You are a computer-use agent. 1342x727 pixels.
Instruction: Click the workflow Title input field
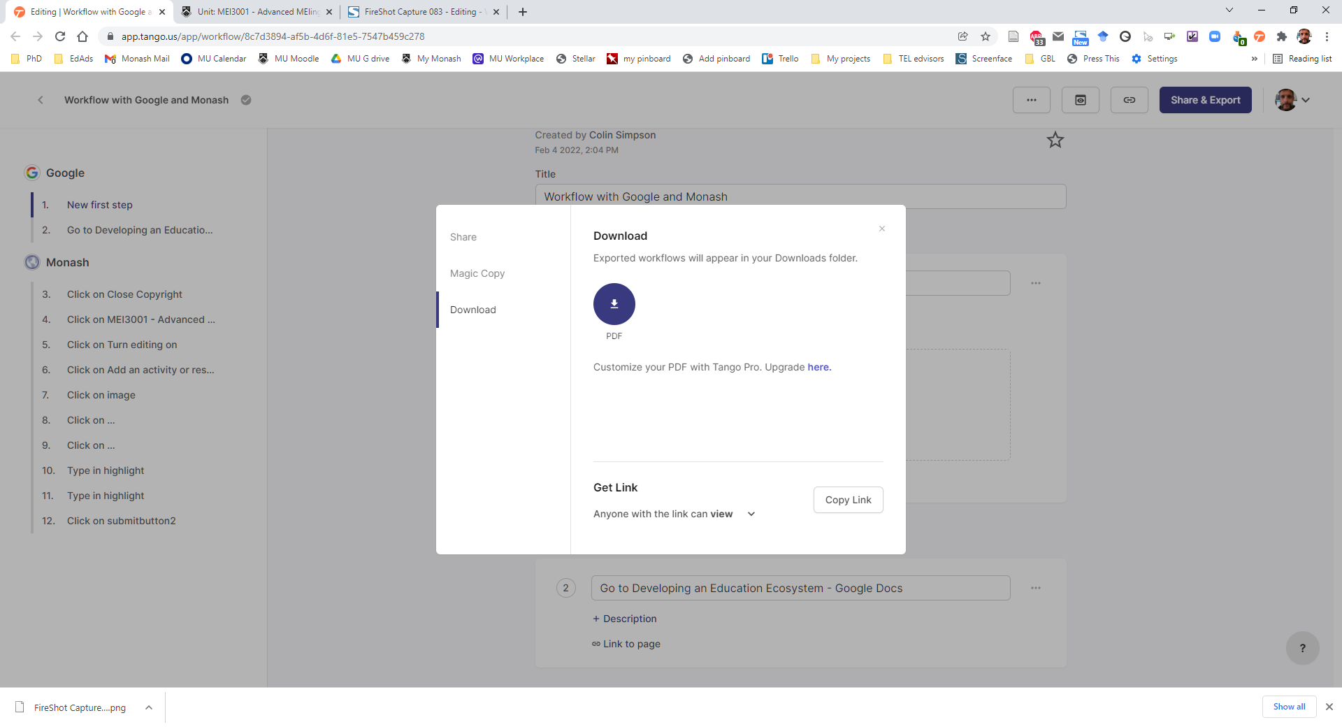(x=800, y=196)
